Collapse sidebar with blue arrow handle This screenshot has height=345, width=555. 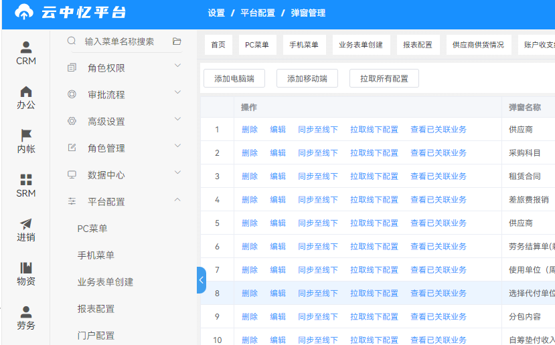tap(202, 280)
